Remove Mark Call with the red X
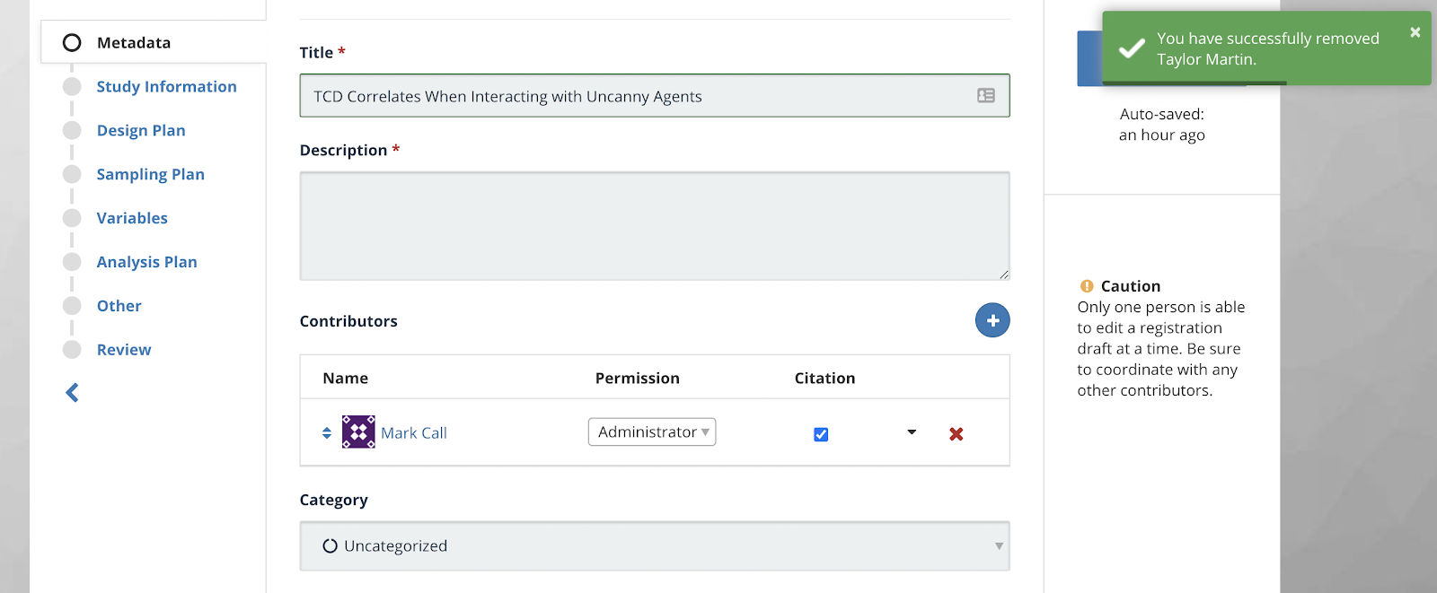The image size is (1437, 593). [x=956, y=434]
